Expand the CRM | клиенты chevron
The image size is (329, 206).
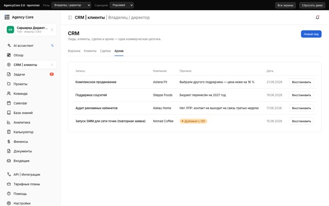click(52, 65)
